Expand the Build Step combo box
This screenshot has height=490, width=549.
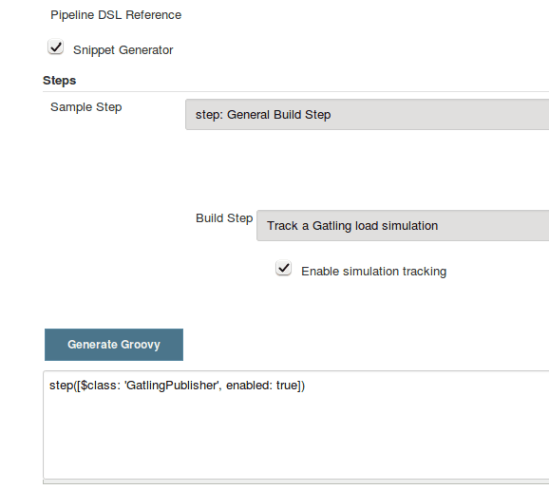tap(403, 225)
